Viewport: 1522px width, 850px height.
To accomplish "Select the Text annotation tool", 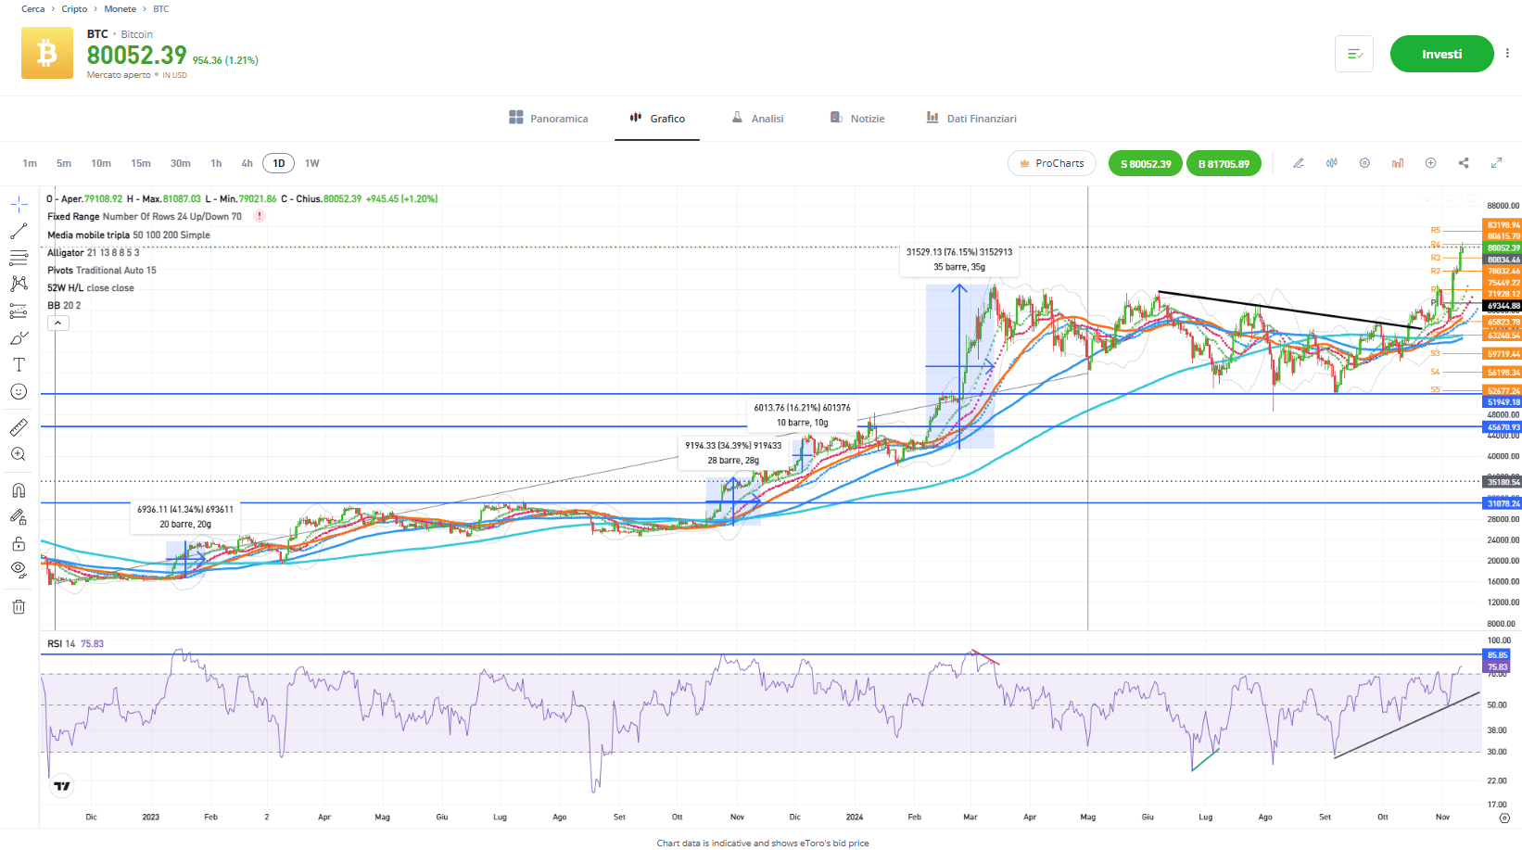I will (19, 364).
